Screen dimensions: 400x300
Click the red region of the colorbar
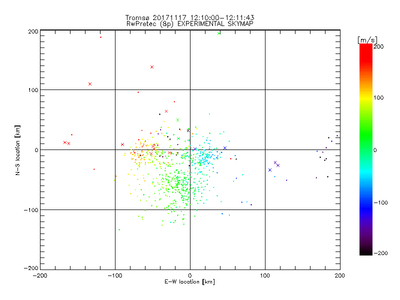[x=366, y=52]
